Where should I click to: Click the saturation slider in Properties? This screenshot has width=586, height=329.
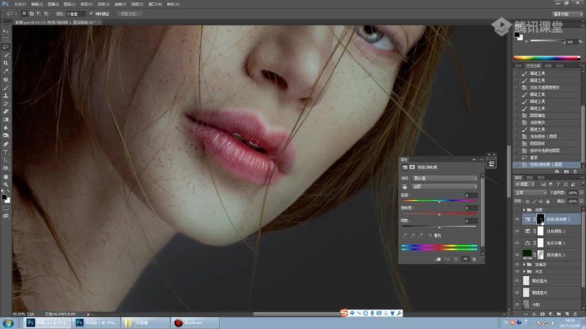(439, 214)
